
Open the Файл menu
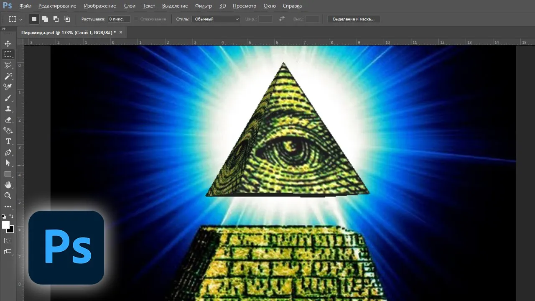[25, 6]
